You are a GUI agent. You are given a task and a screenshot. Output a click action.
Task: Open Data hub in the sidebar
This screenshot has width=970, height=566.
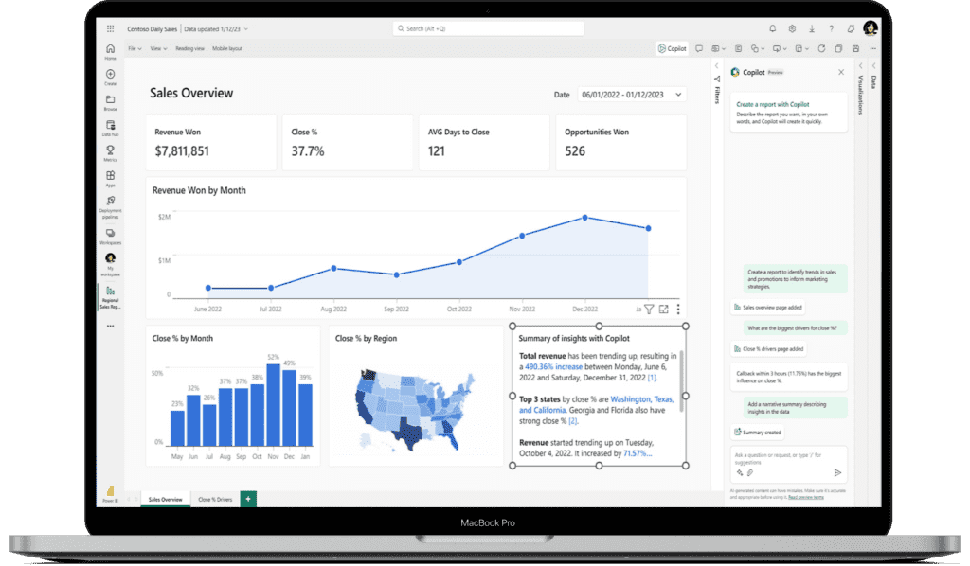110,128
